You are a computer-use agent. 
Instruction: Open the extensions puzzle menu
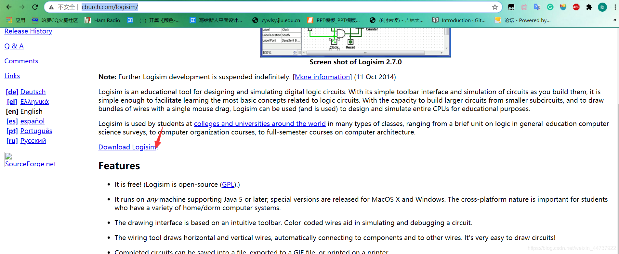click(589, 7)
